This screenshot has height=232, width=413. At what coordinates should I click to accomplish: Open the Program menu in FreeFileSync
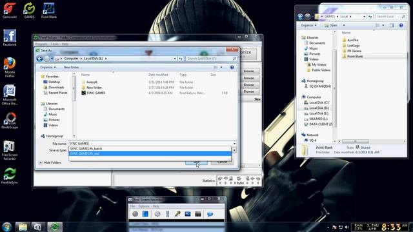coord(41,44)
